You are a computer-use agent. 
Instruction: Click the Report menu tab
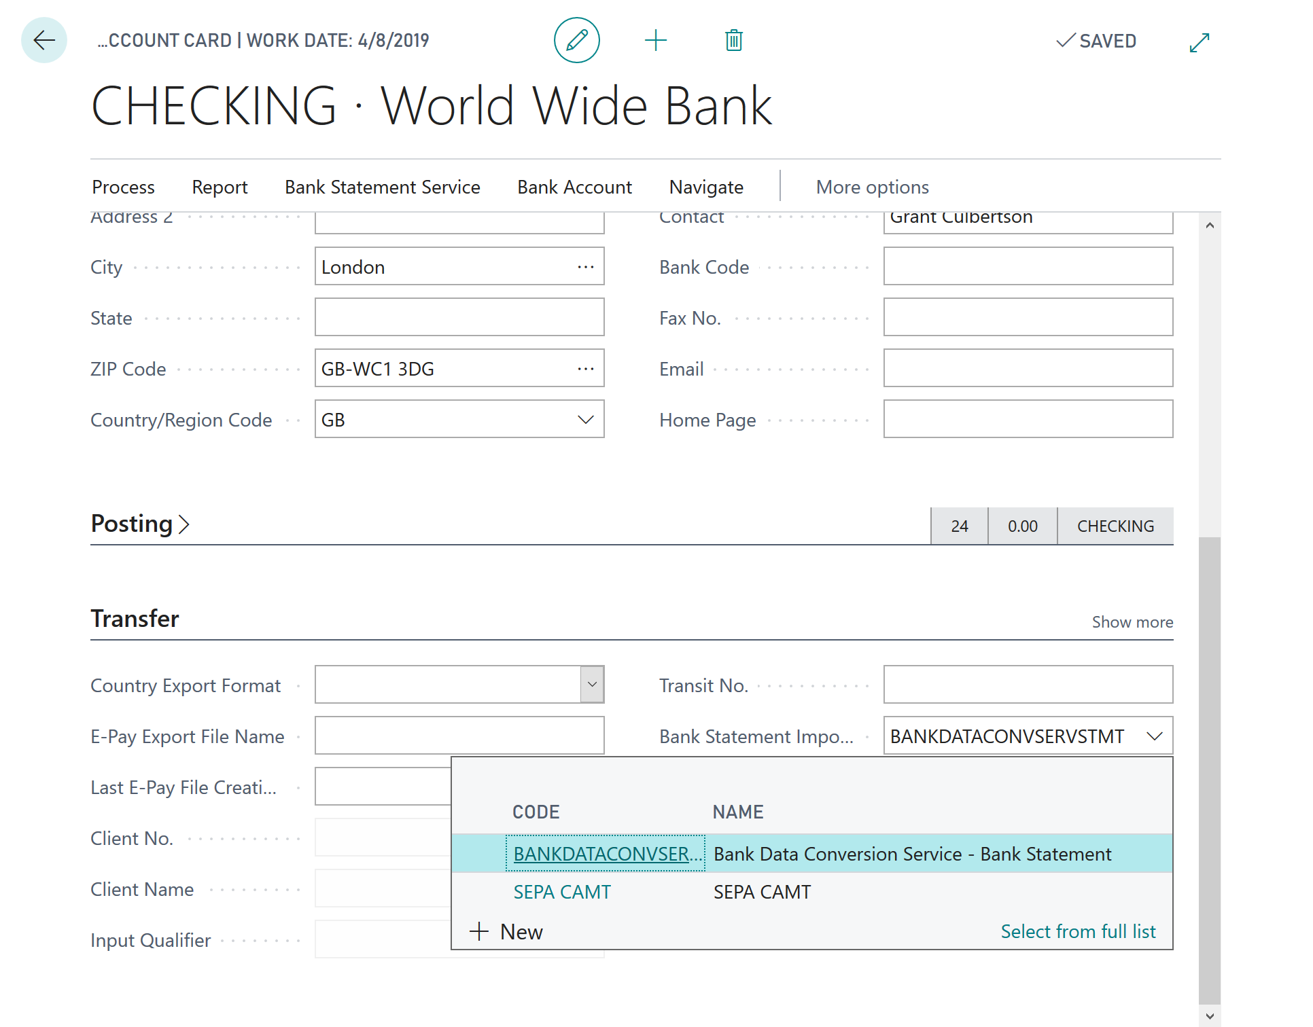coord(220,186)
